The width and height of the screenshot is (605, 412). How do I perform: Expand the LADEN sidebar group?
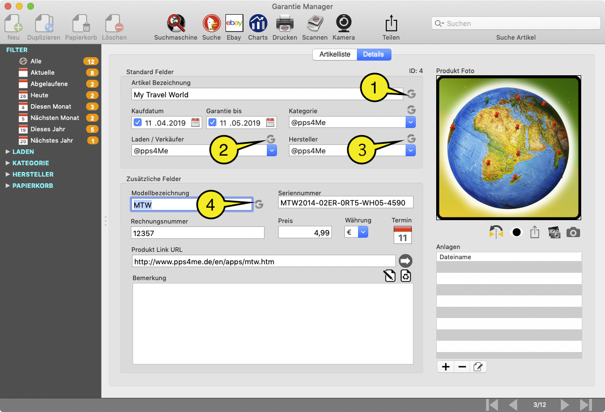[8, 152]
